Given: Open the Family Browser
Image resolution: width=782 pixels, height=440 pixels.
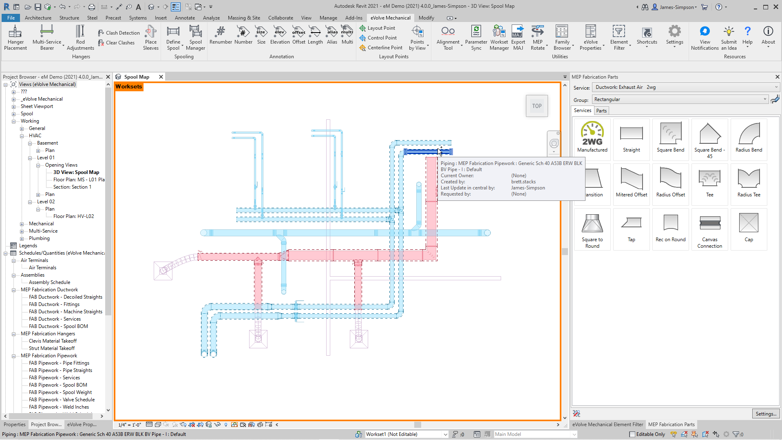Looking at the screenshot, I should coord(562,37).
